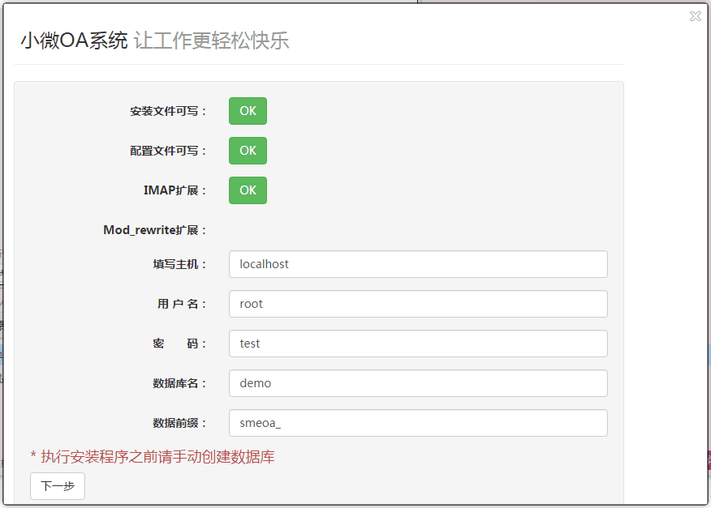The height and width of the screenshot is (508, 711).
Task: Focus the 数据前缀 field containing smeoa_
Action: [418, 423]
